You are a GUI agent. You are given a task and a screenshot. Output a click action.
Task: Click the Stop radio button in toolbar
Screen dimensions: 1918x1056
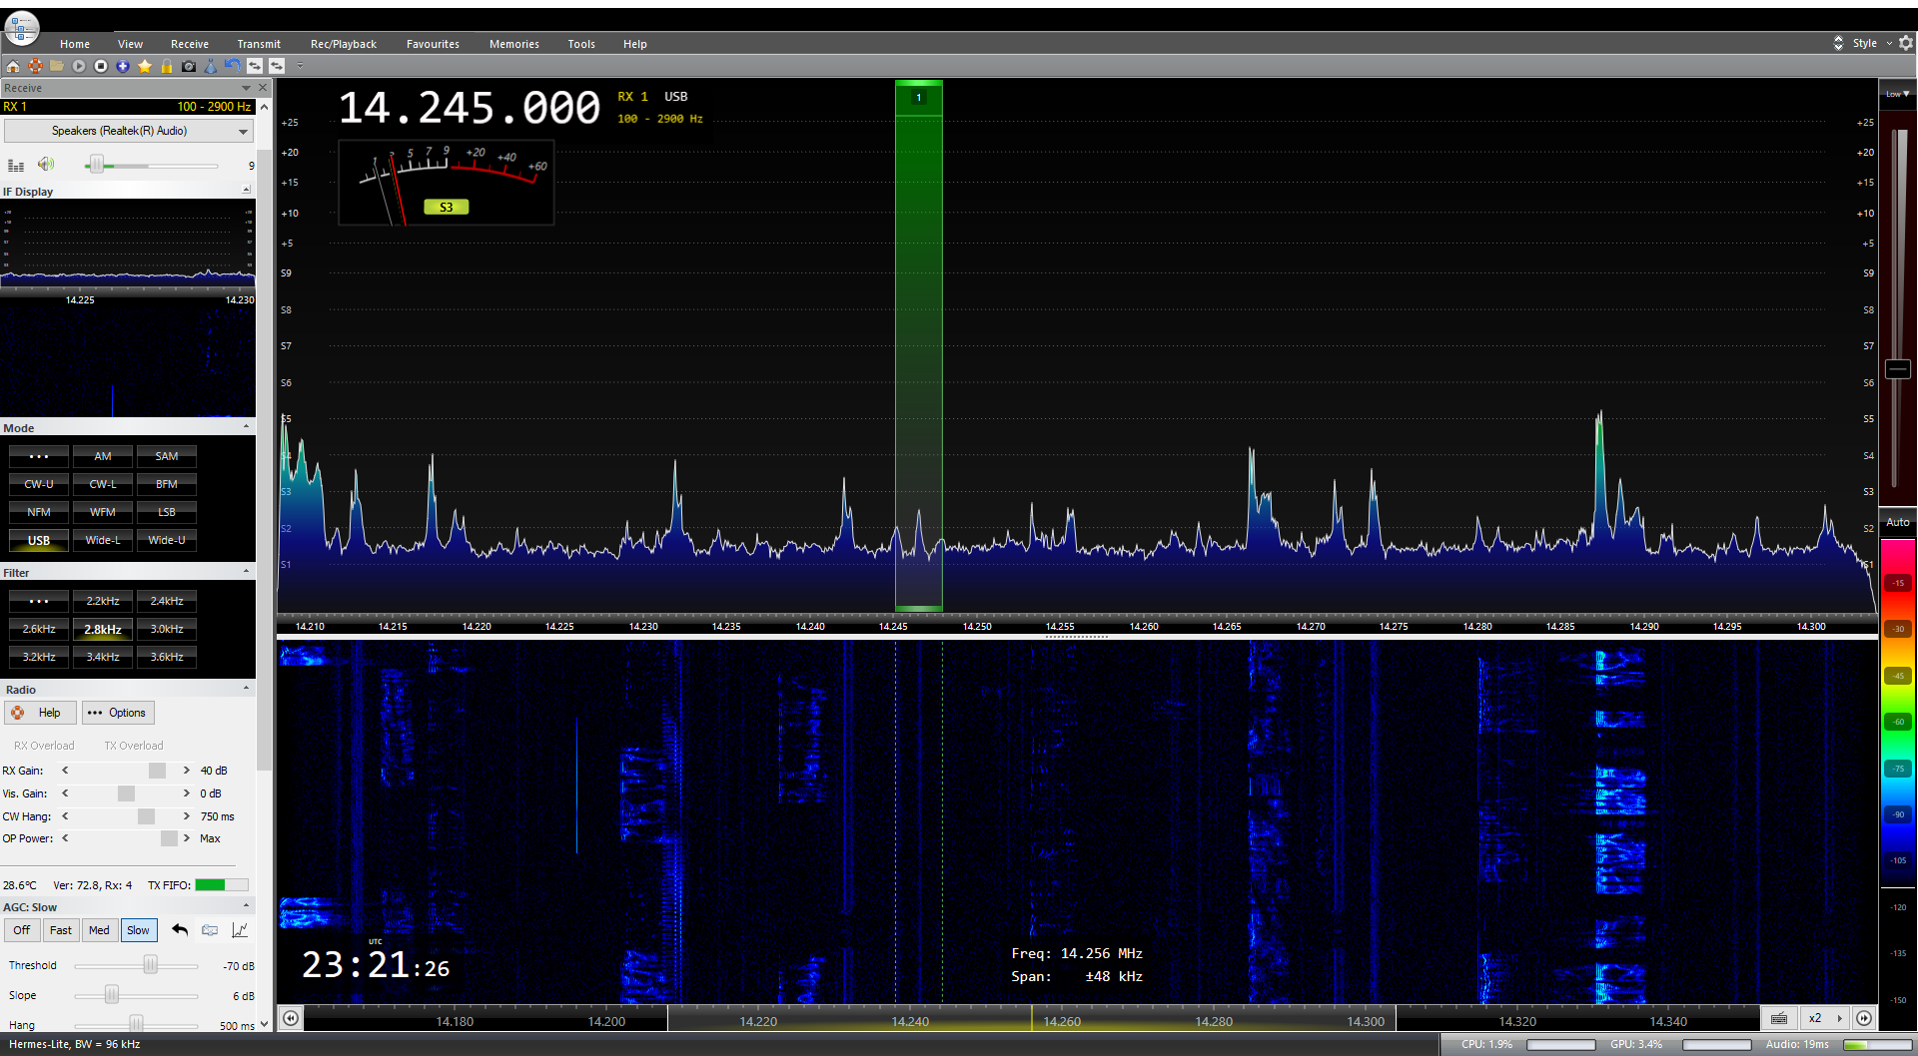(x=101, y=66)
